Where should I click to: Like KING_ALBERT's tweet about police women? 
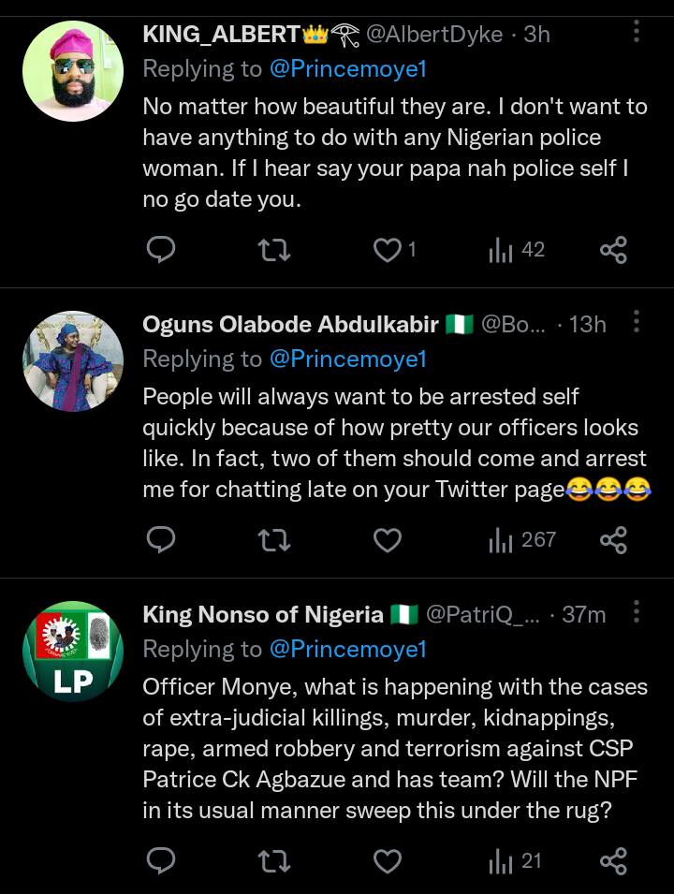point(387,250)
